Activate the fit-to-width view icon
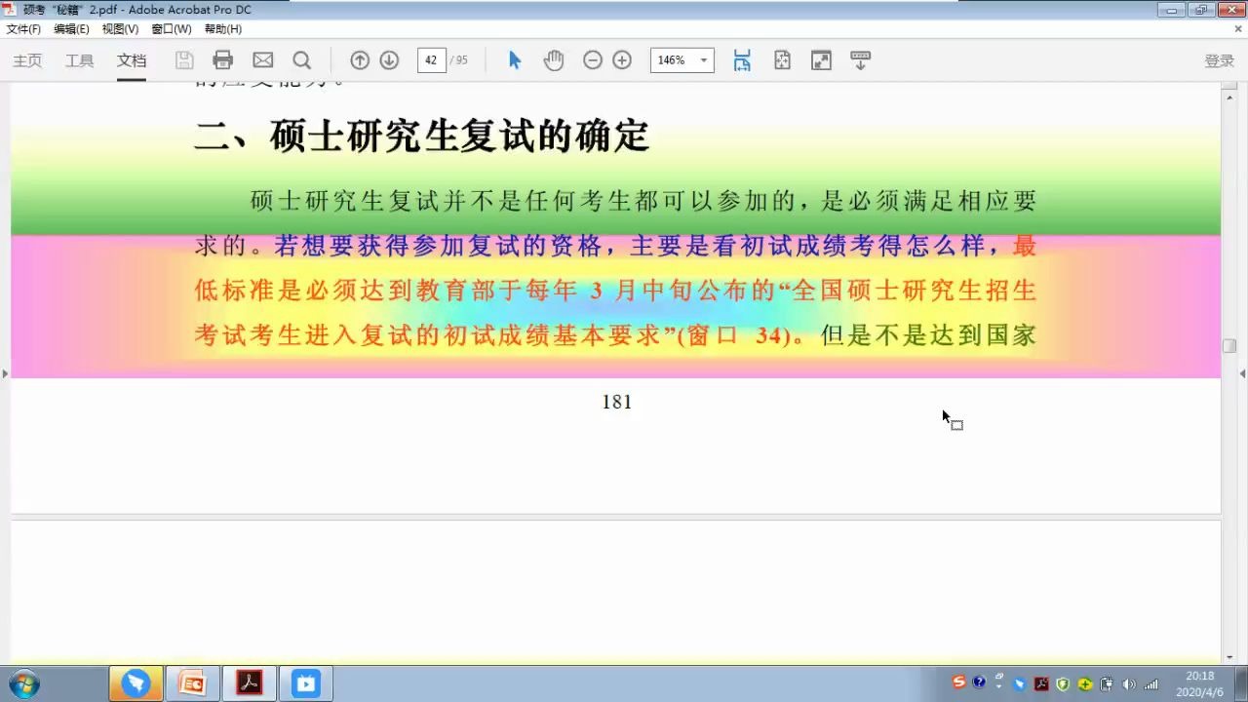This screenshot has height=702, width=1248. (x=742, y=59)
